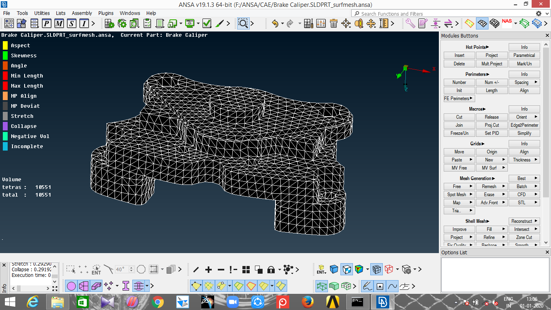This screenshot has width=551, height=310.
Task: Click the Macros Cut button
Action: pyautogui.click(x=459, y=117)
